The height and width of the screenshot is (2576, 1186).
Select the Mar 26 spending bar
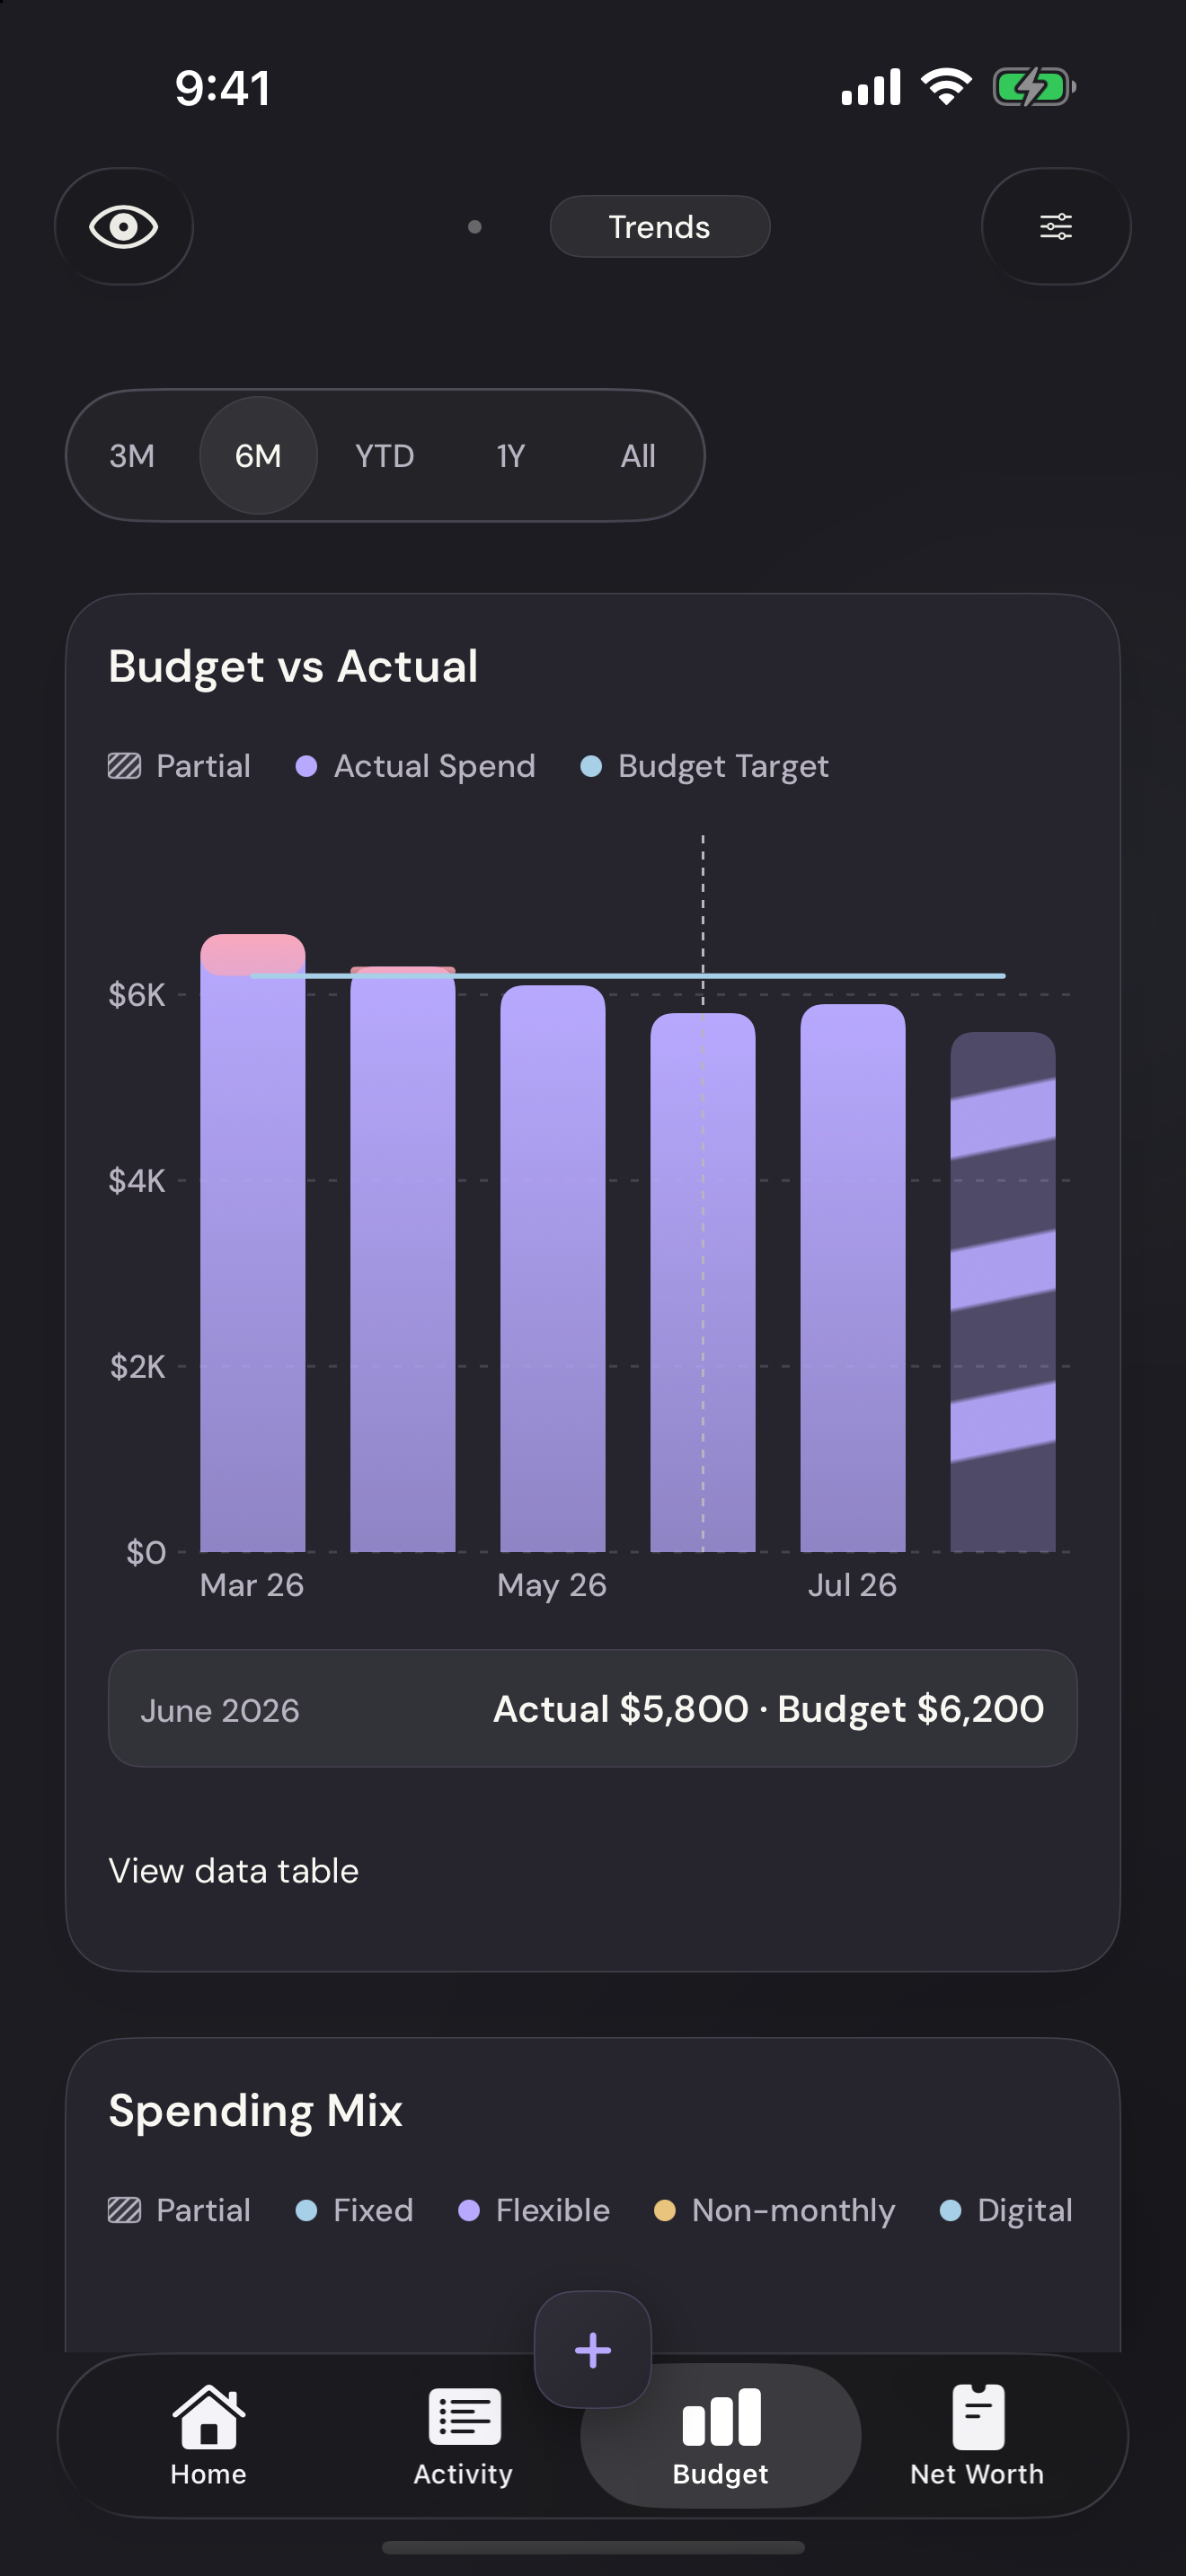[253, 1243]
